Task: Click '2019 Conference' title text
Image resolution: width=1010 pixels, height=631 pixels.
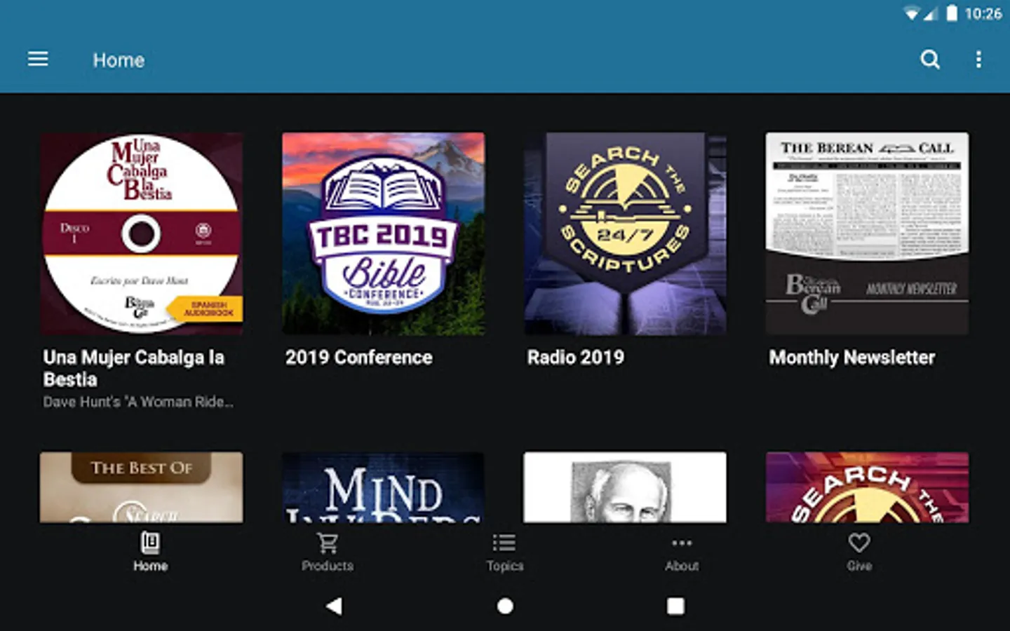Action: point(358,358)
